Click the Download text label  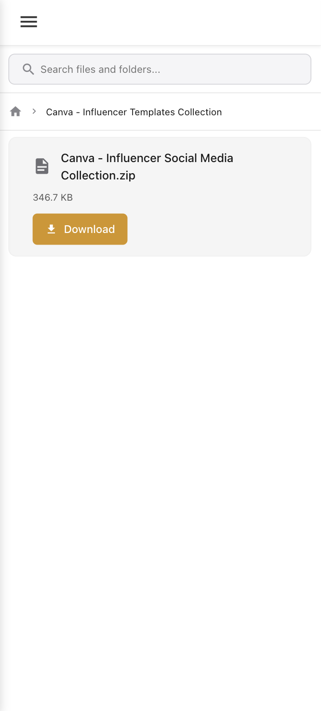(89, 229)
